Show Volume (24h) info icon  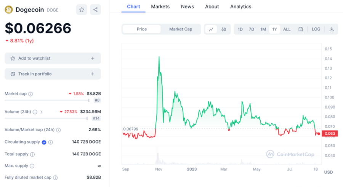35,112
